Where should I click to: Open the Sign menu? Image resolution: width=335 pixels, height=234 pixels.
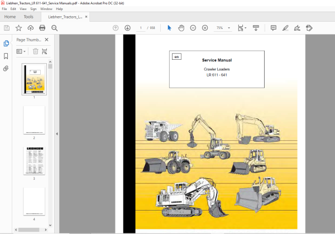33,9
